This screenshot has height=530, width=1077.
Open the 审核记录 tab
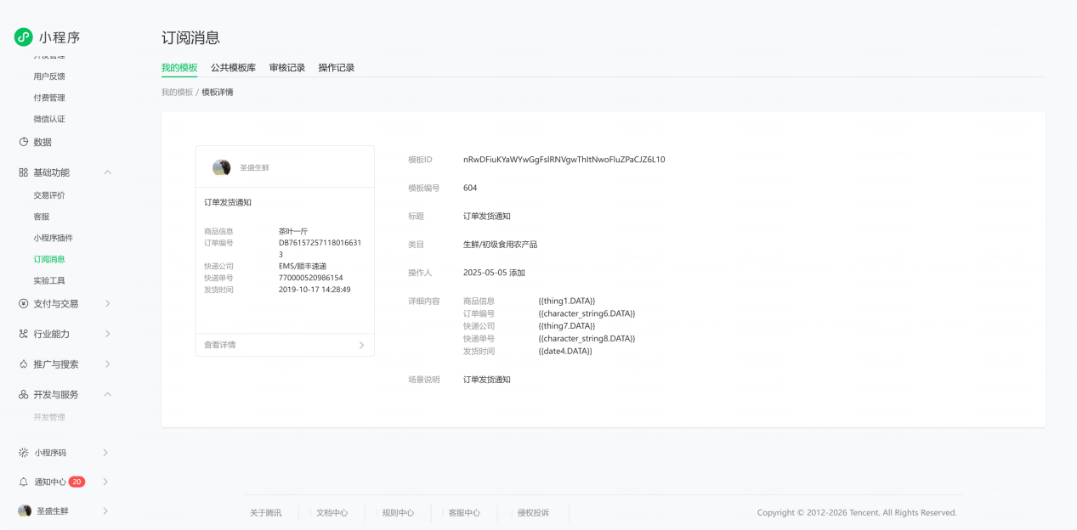[x=287, y=68]
